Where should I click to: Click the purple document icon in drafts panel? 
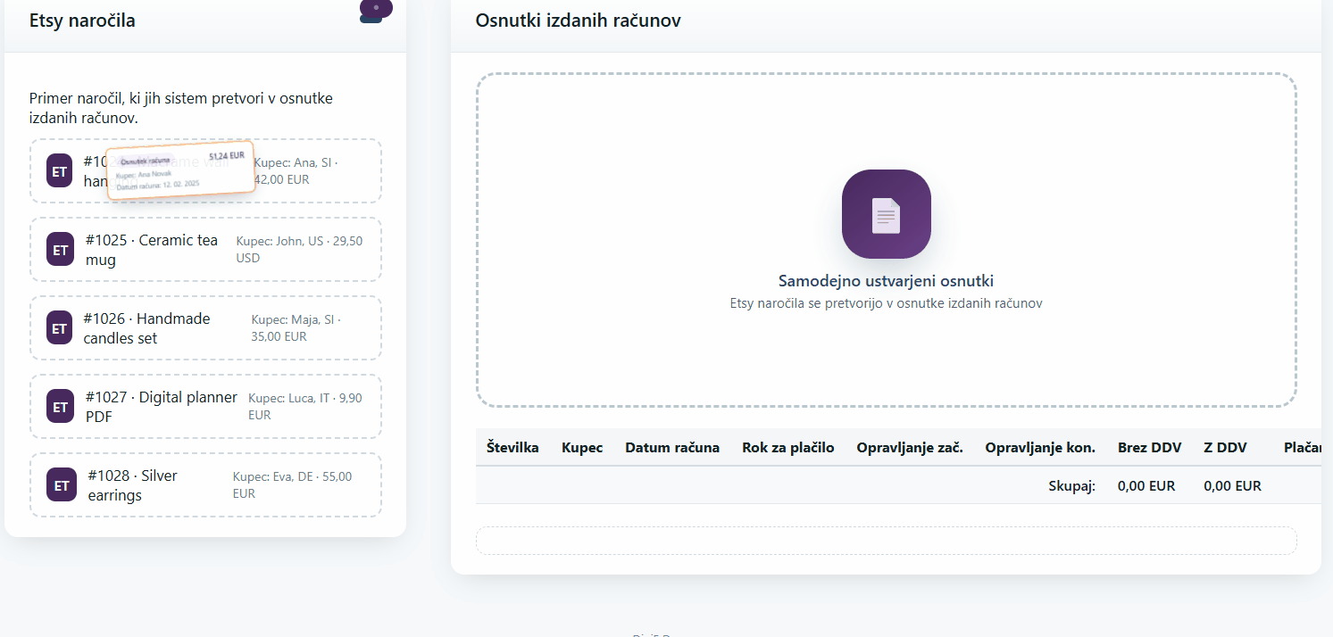887,214
